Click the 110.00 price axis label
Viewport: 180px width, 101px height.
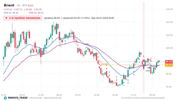click(169, 35)
